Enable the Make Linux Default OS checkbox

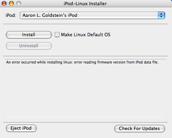point(57,34)
